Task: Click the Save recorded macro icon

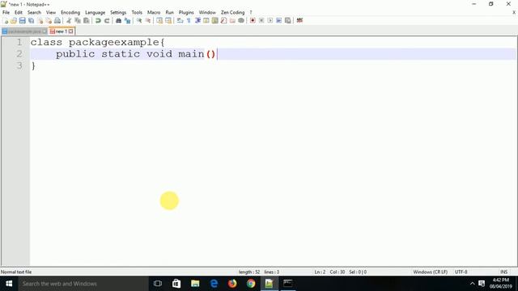Action: [x=288, y=20]
